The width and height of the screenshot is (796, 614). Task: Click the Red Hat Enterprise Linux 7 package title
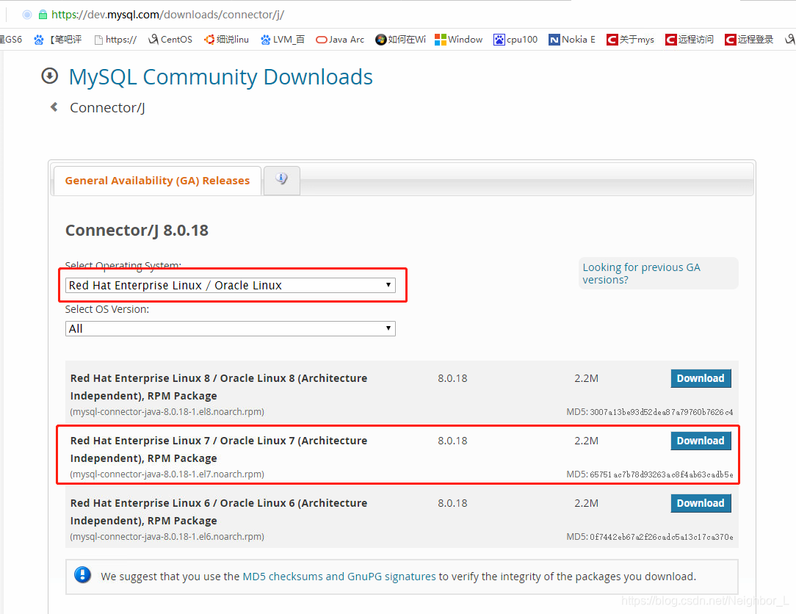[219, 449]
